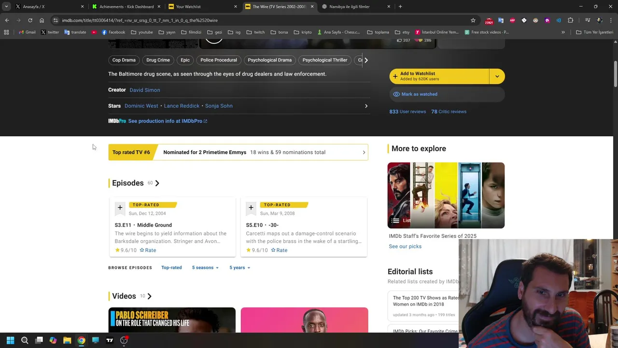Open Dominic West's page
Screen dimensions: 618x348
coord(141,106)
